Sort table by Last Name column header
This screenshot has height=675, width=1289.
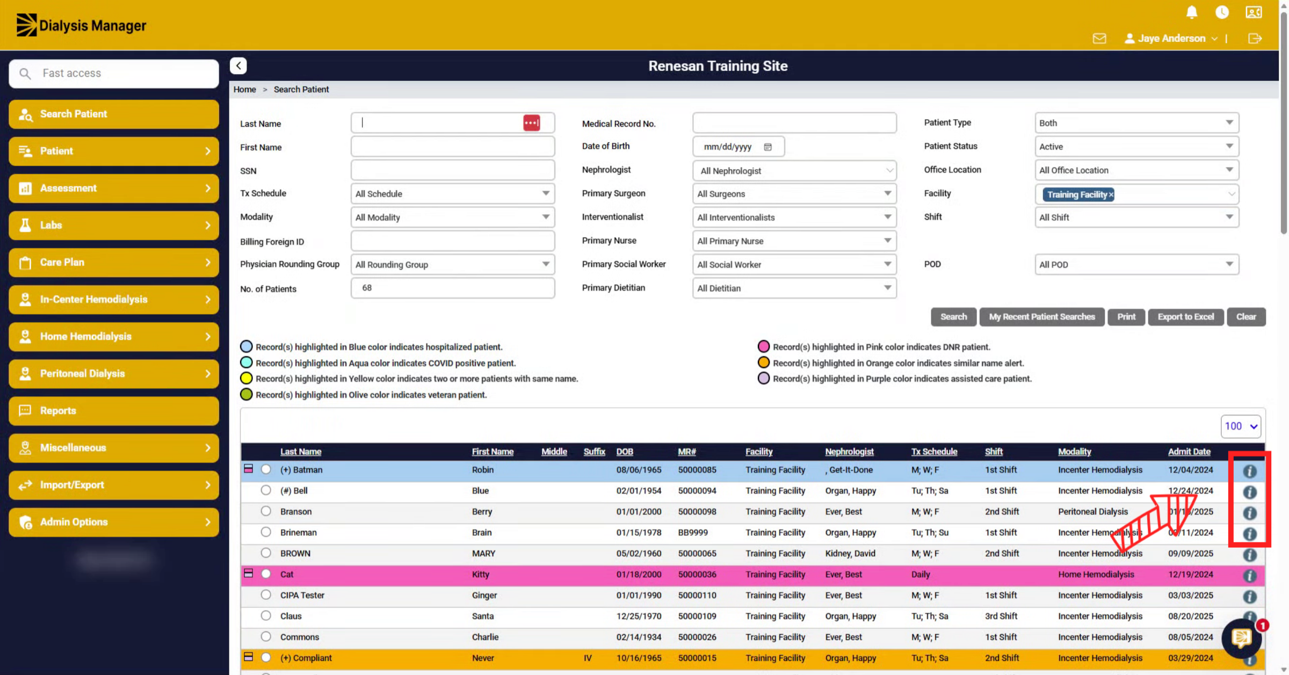pos(301,452)
